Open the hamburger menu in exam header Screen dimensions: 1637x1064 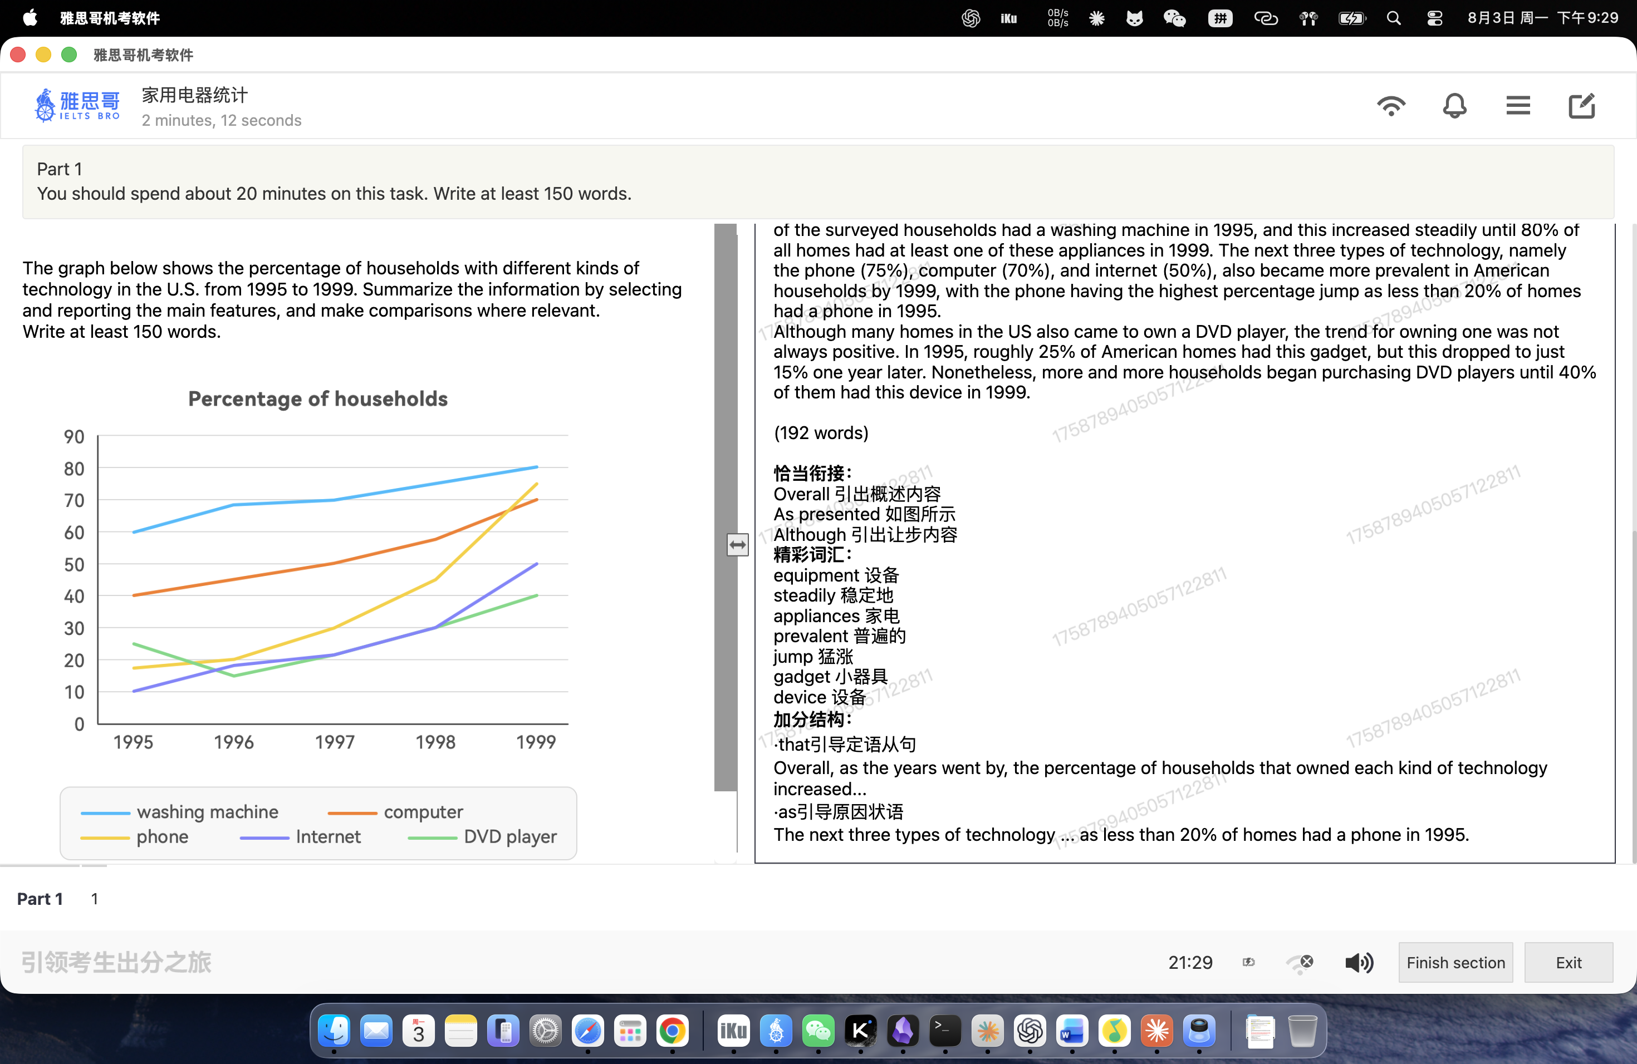click(x=1518, y=106)
